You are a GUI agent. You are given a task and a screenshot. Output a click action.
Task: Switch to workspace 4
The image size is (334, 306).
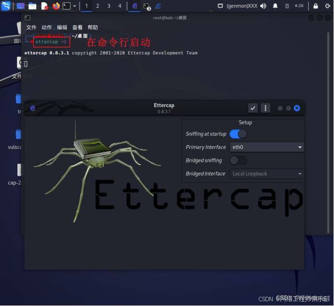tap(120, 6)
